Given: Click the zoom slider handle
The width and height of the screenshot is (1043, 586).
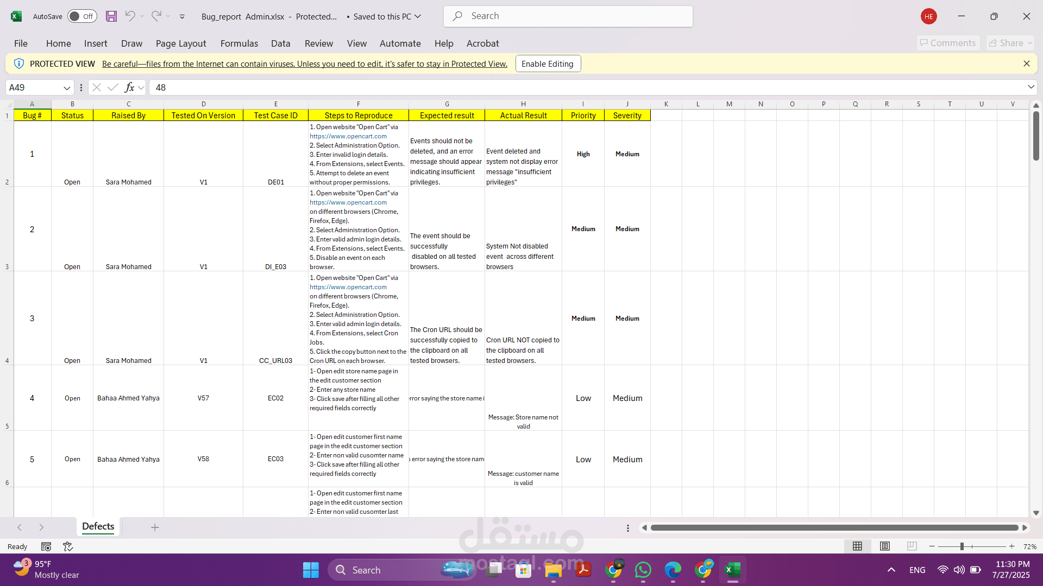Looking at the screenshot, I should (x=962, y=546).
